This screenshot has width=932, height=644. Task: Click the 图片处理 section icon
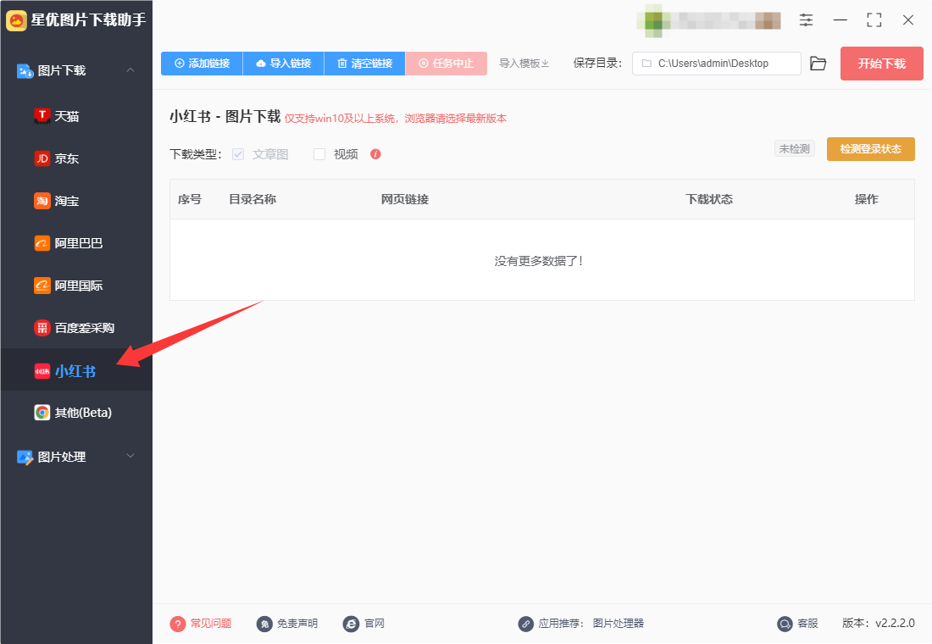point(25,458)
